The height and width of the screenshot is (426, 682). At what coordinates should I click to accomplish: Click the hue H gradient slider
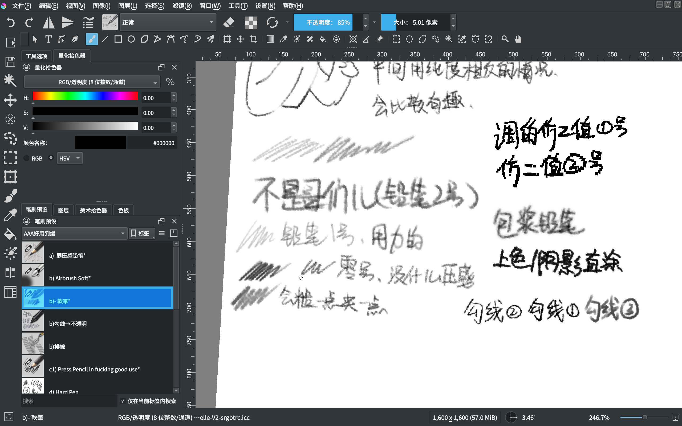85,96
